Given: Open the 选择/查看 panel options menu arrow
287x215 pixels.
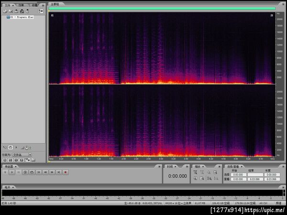Looking at the screenshot, I should click(x=283, y=167).
